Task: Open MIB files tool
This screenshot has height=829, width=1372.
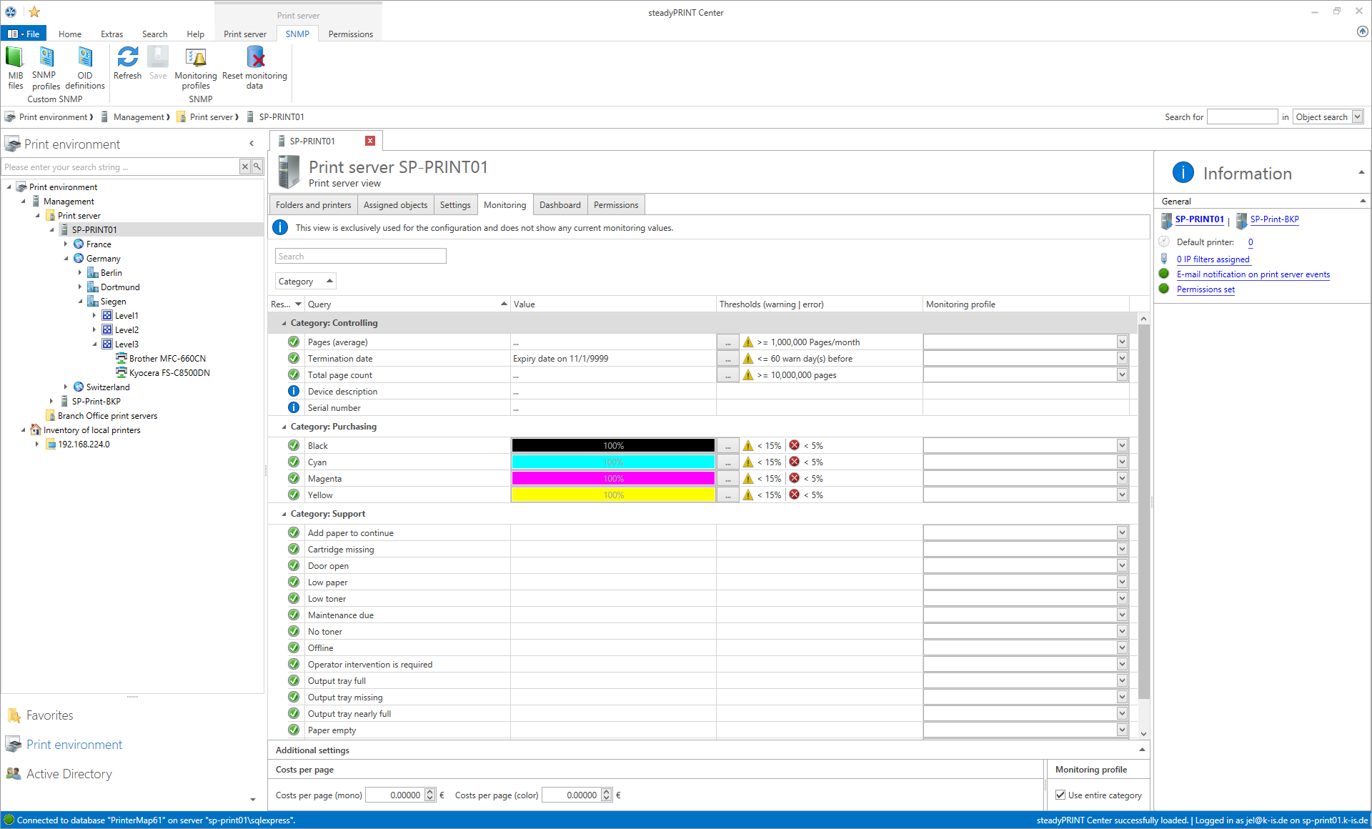Action: tap(15, 68)
